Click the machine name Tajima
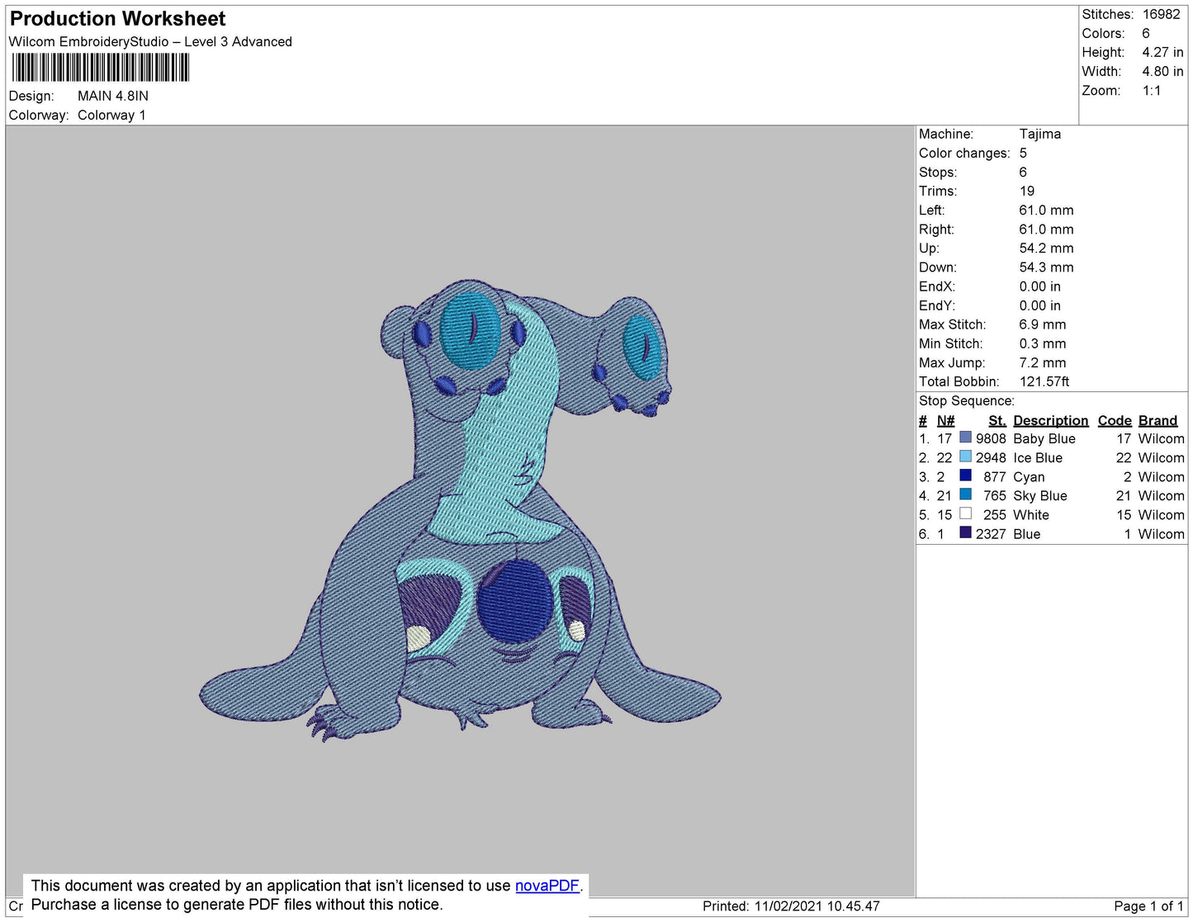Image resolution: width=1193 pixels, height=922 pixels. coord(1040,134)
